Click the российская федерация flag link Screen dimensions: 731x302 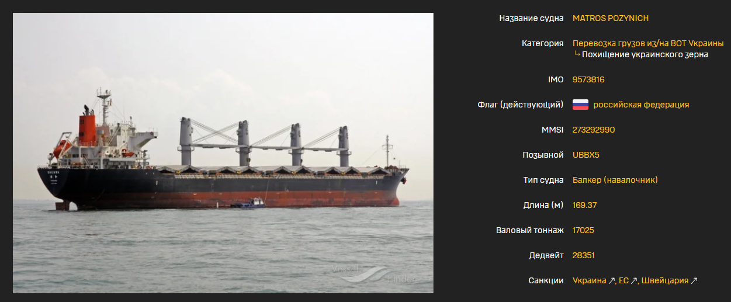641,105
